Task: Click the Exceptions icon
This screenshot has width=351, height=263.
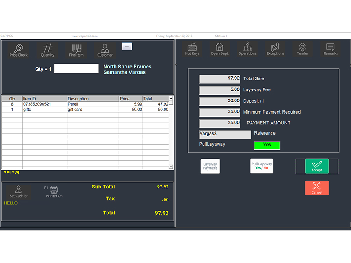Action: click(x=276, y=49)
